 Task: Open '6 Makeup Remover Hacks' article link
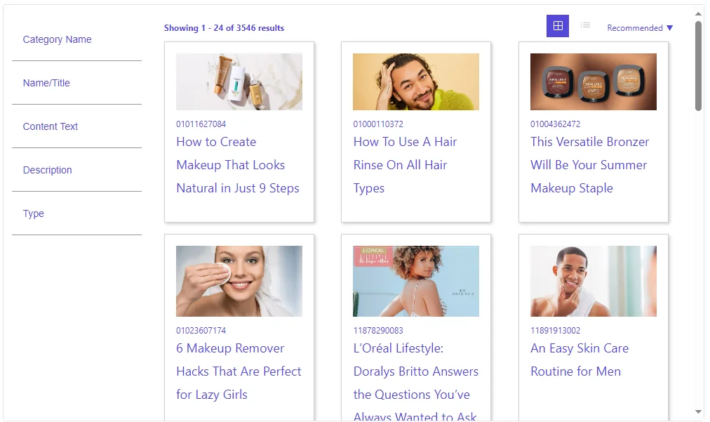click(239, 371)
